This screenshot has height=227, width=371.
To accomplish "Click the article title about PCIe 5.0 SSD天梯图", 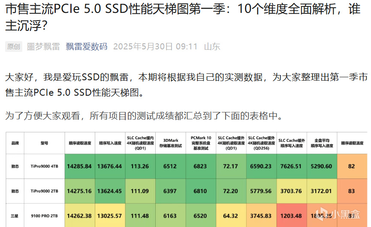I will 183,17.
